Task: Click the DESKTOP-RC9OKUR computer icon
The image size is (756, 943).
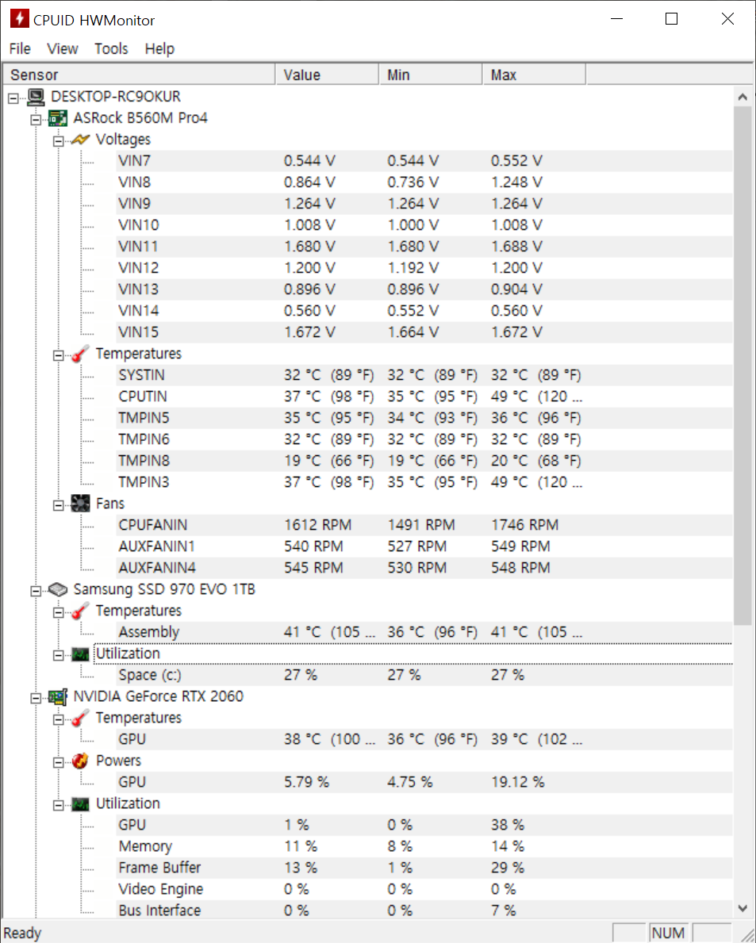Action: click(36, 96)
